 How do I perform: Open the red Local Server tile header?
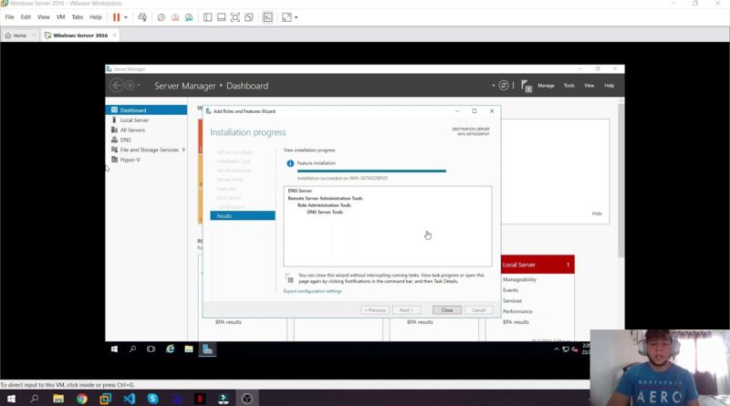pos(537,265)
